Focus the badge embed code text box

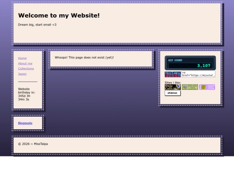pyautogui.click(x=198, y=74)
